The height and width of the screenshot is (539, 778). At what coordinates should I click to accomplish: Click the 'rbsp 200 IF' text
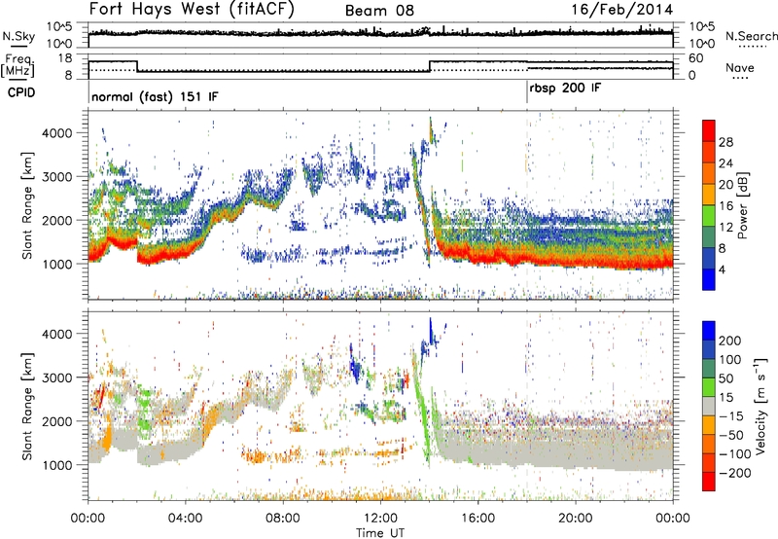565,89
